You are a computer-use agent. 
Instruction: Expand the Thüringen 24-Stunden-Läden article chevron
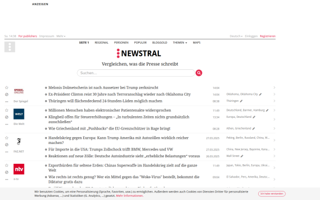[274, 101]
